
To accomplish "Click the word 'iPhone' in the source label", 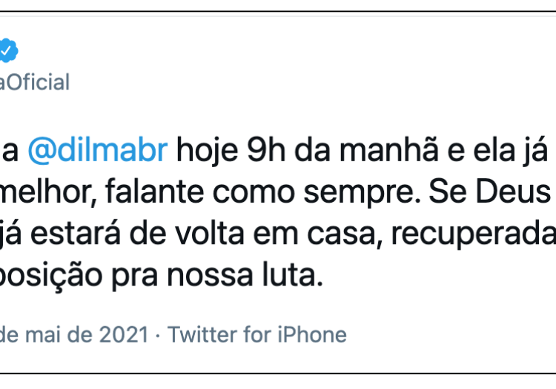I will (x=312, y=334).
